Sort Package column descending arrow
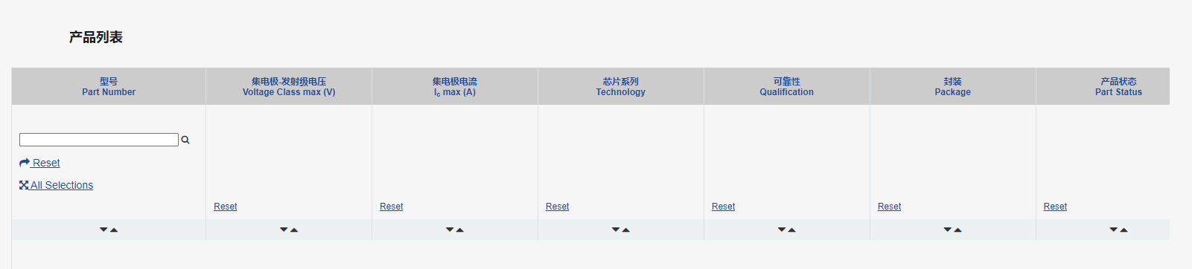Screen dimensions: 1192x269 [x=948, y=230]
